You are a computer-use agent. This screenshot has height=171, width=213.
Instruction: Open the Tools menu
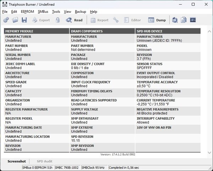56,12
